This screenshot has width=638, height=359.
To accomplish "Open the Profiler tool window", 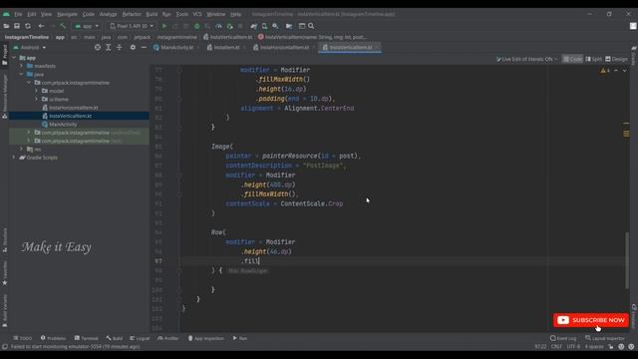I will (x=168, y=338).
